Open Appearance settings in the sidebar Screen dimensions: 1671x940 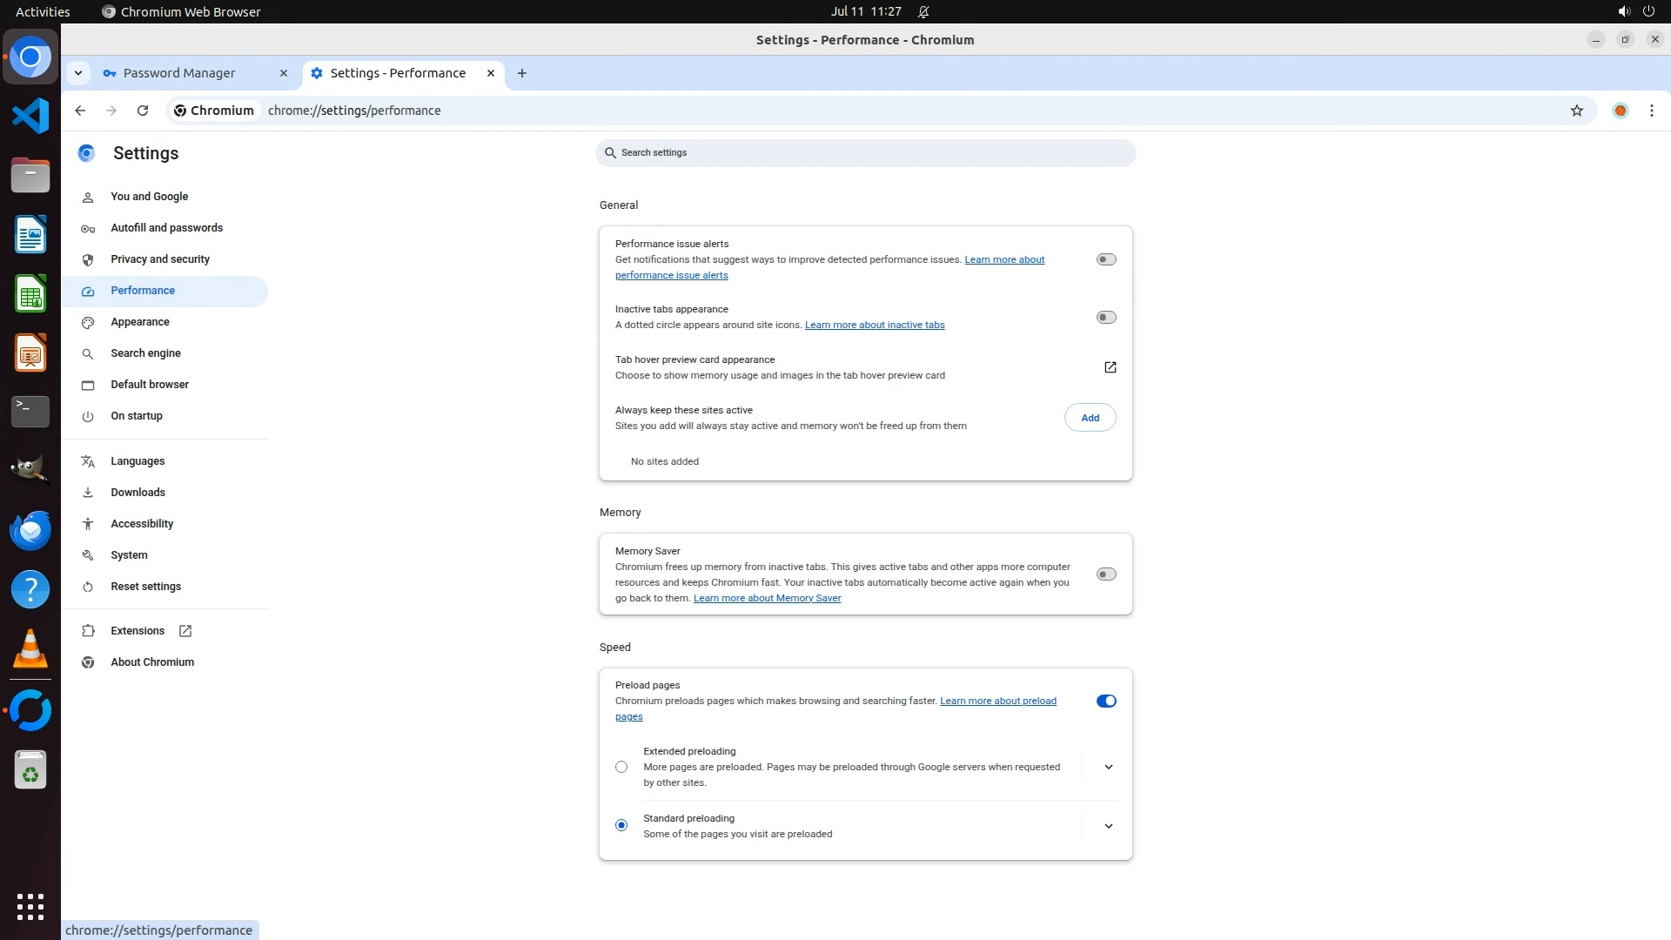point(140,322)
